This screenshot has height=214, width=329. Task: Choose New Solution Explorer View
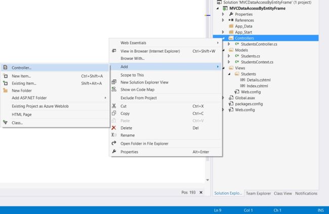coord(166,82)
